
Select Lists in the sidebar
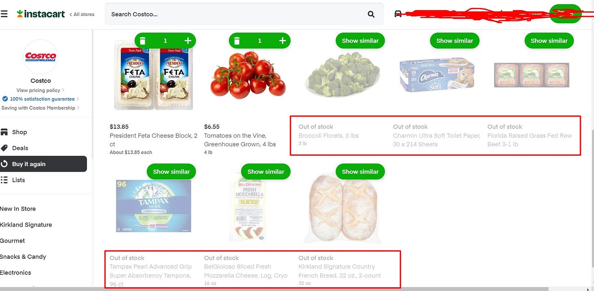(18, 180)
